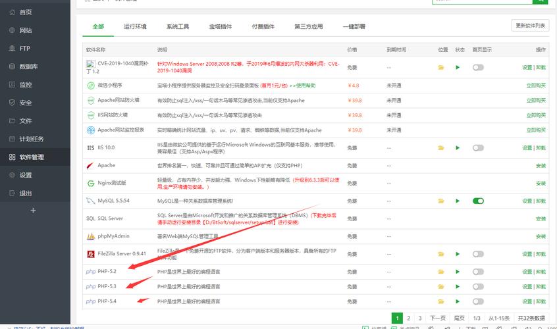557x329 pixels.
Task: Toggle homepage display for PHP-5.2
Action: [478, 272]
